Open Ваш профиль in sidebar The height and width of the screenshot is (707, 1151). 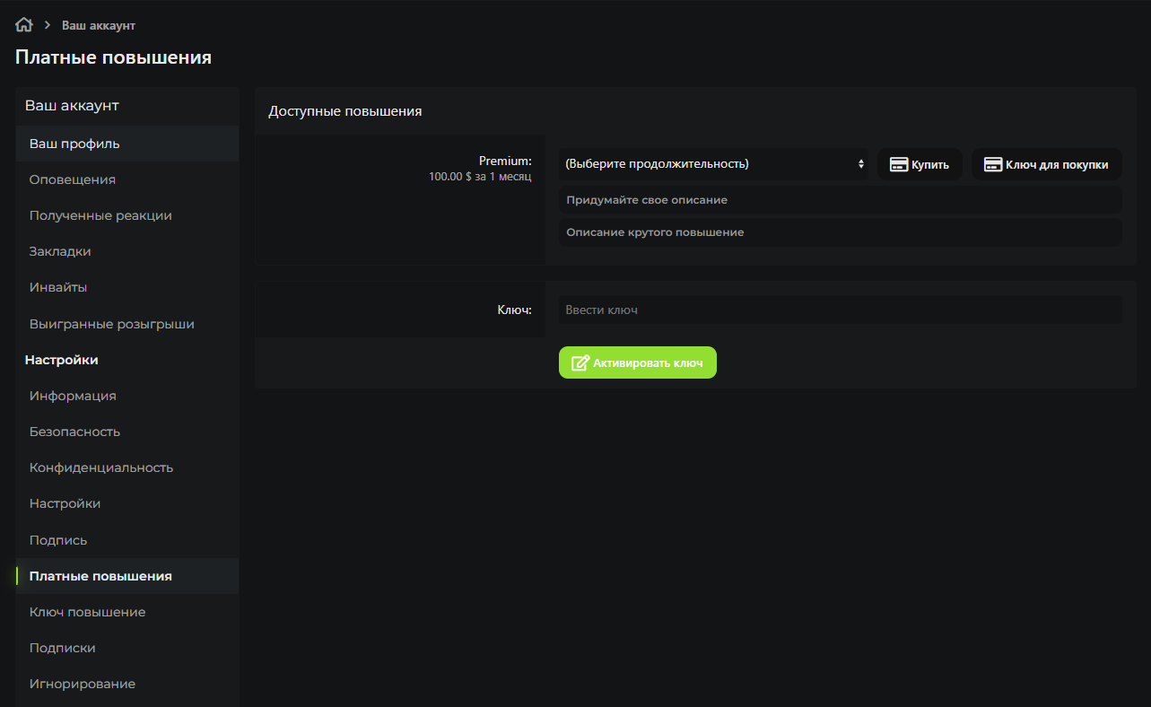coord(74,144)
